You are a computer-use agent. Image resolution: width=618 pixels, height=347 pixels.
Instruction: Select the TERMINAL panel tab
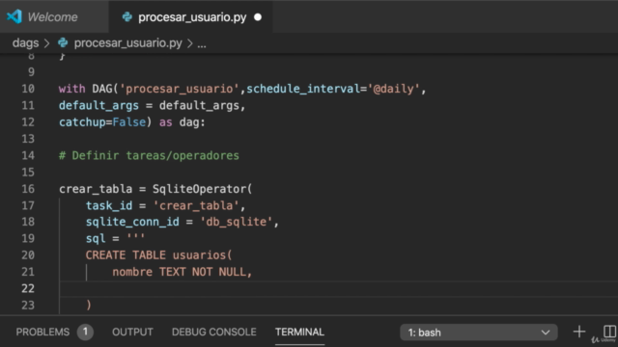tap(300, 332)
